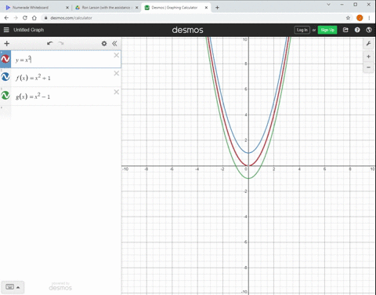Expand the on-screen keypad

13,287
